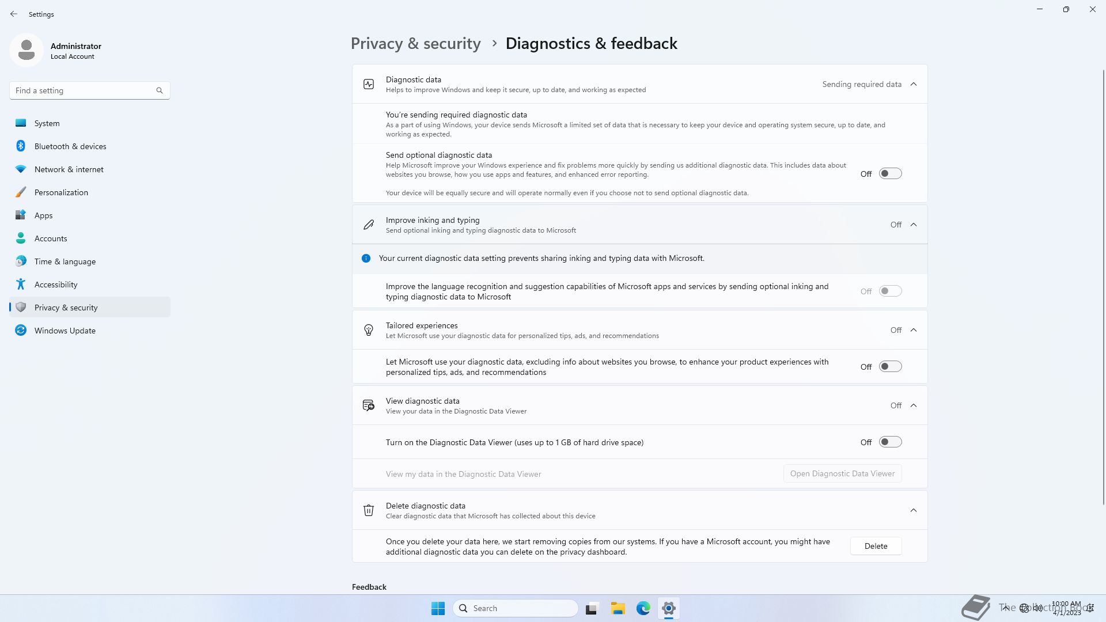Click the Network wifi icon in sidebar
The image size is (1106, 622).
(21, 169)
